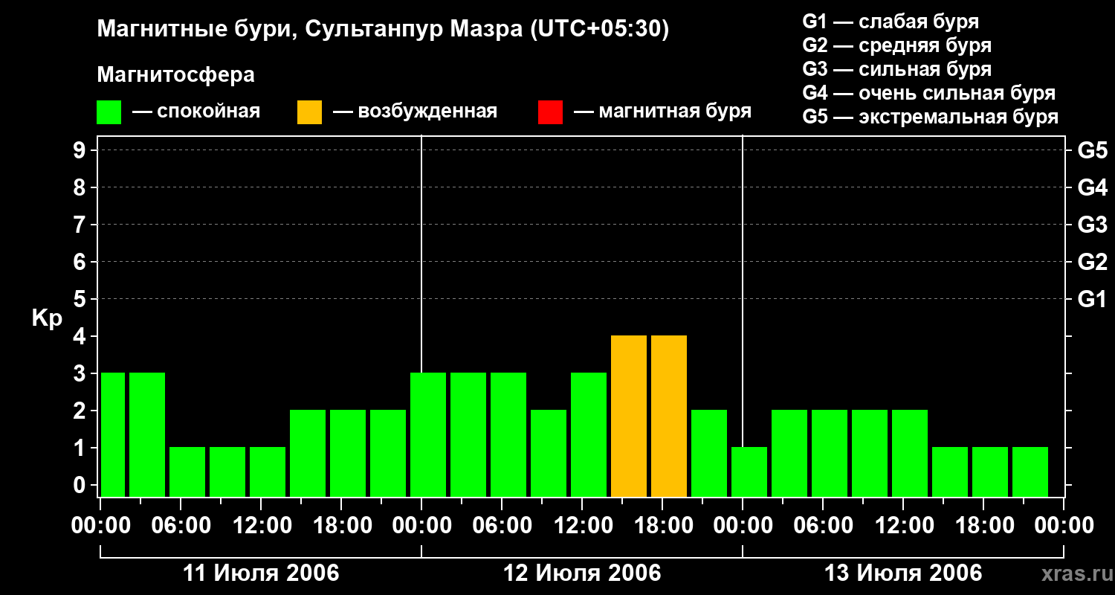
Task: Click the 12:00 time label for 13 July
Action: [903, 525]
